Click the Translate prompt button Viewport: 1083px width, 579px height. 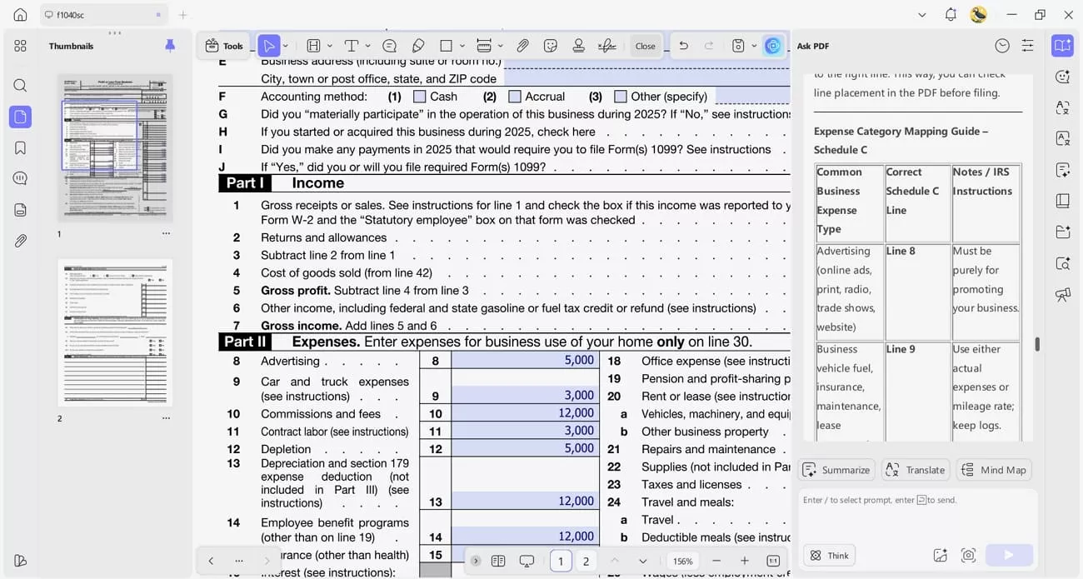coord(916,470)
